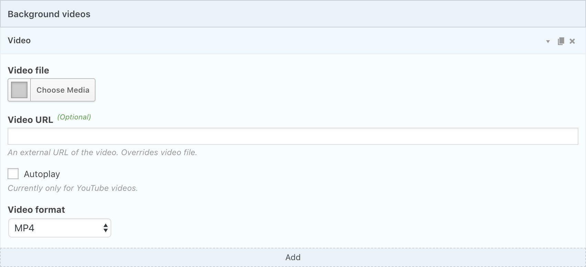The height and width of the screenshot is (267, 586).
Task: Open the Choose Media picker
Action: [63, 90]
